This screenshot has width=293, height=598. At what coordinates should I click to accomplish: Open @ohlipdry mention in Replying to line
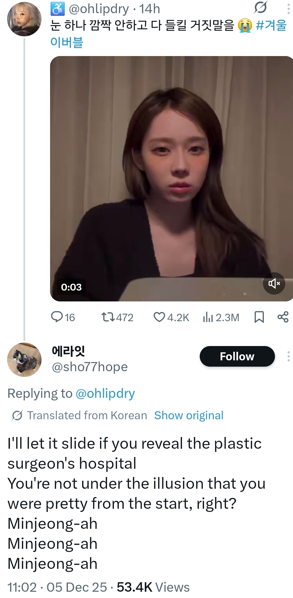pyautogui.click(x=105, y=394)
